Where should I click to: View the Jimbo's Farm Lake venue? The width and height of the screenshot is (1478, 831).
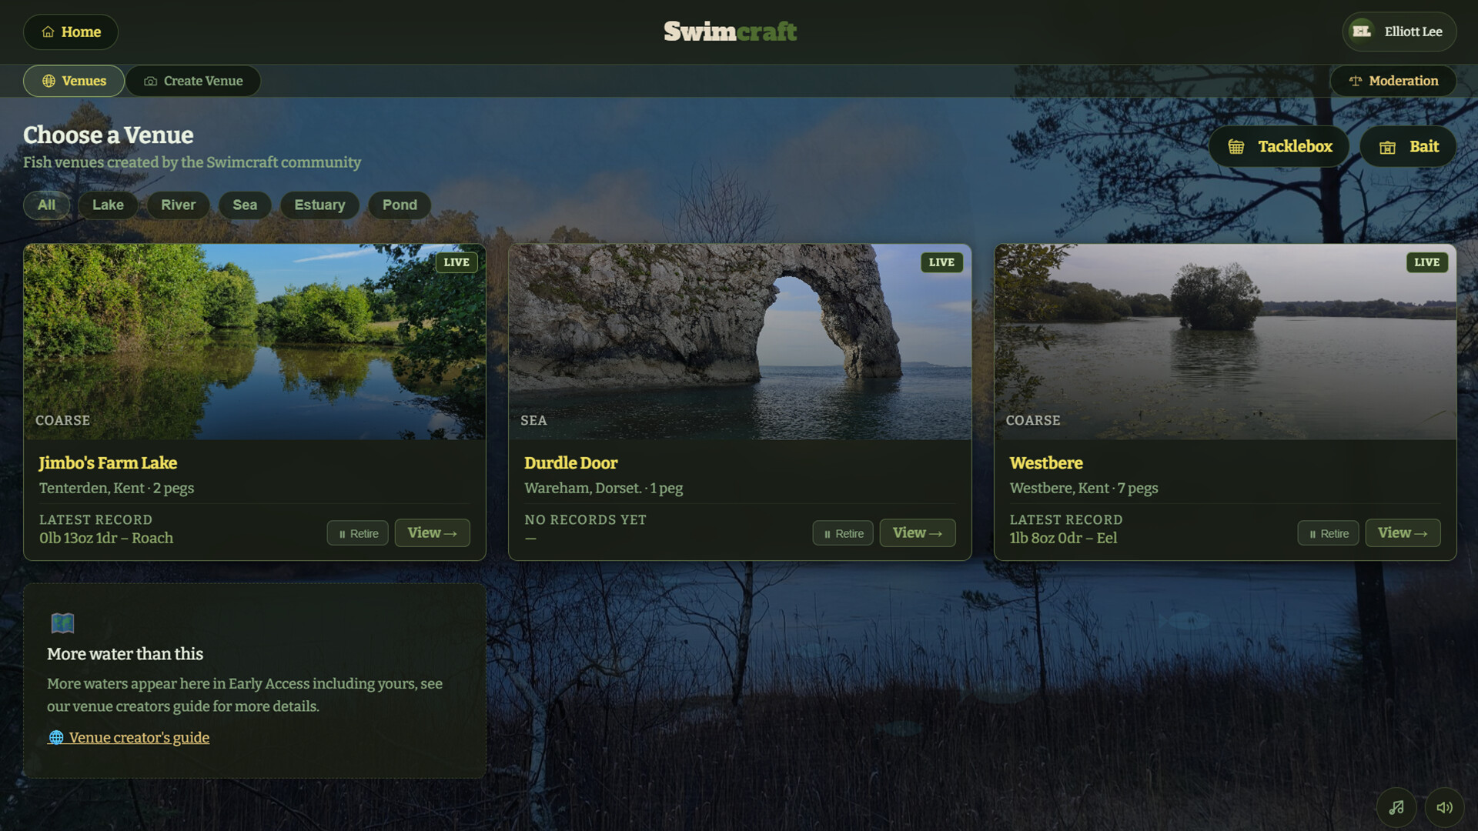[432, 532]
